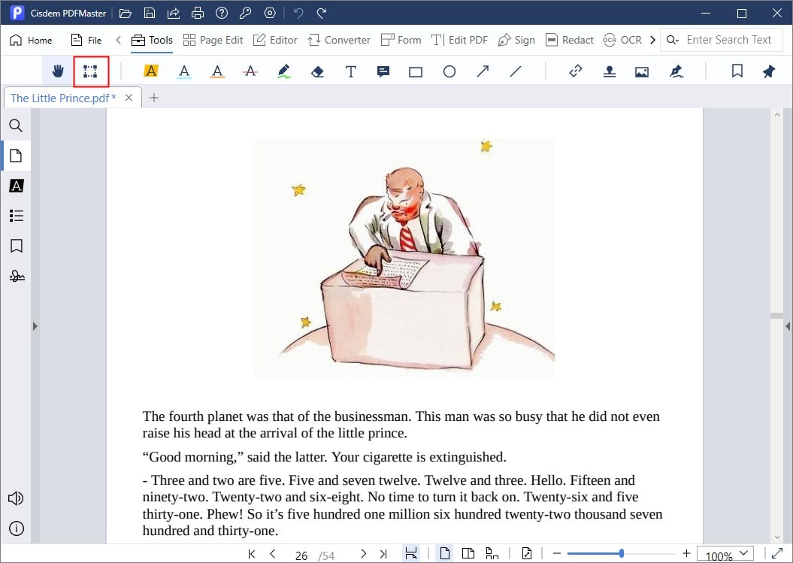The image size is (793, 563).
Task: Go to the last page
Action: click(383, 554)
